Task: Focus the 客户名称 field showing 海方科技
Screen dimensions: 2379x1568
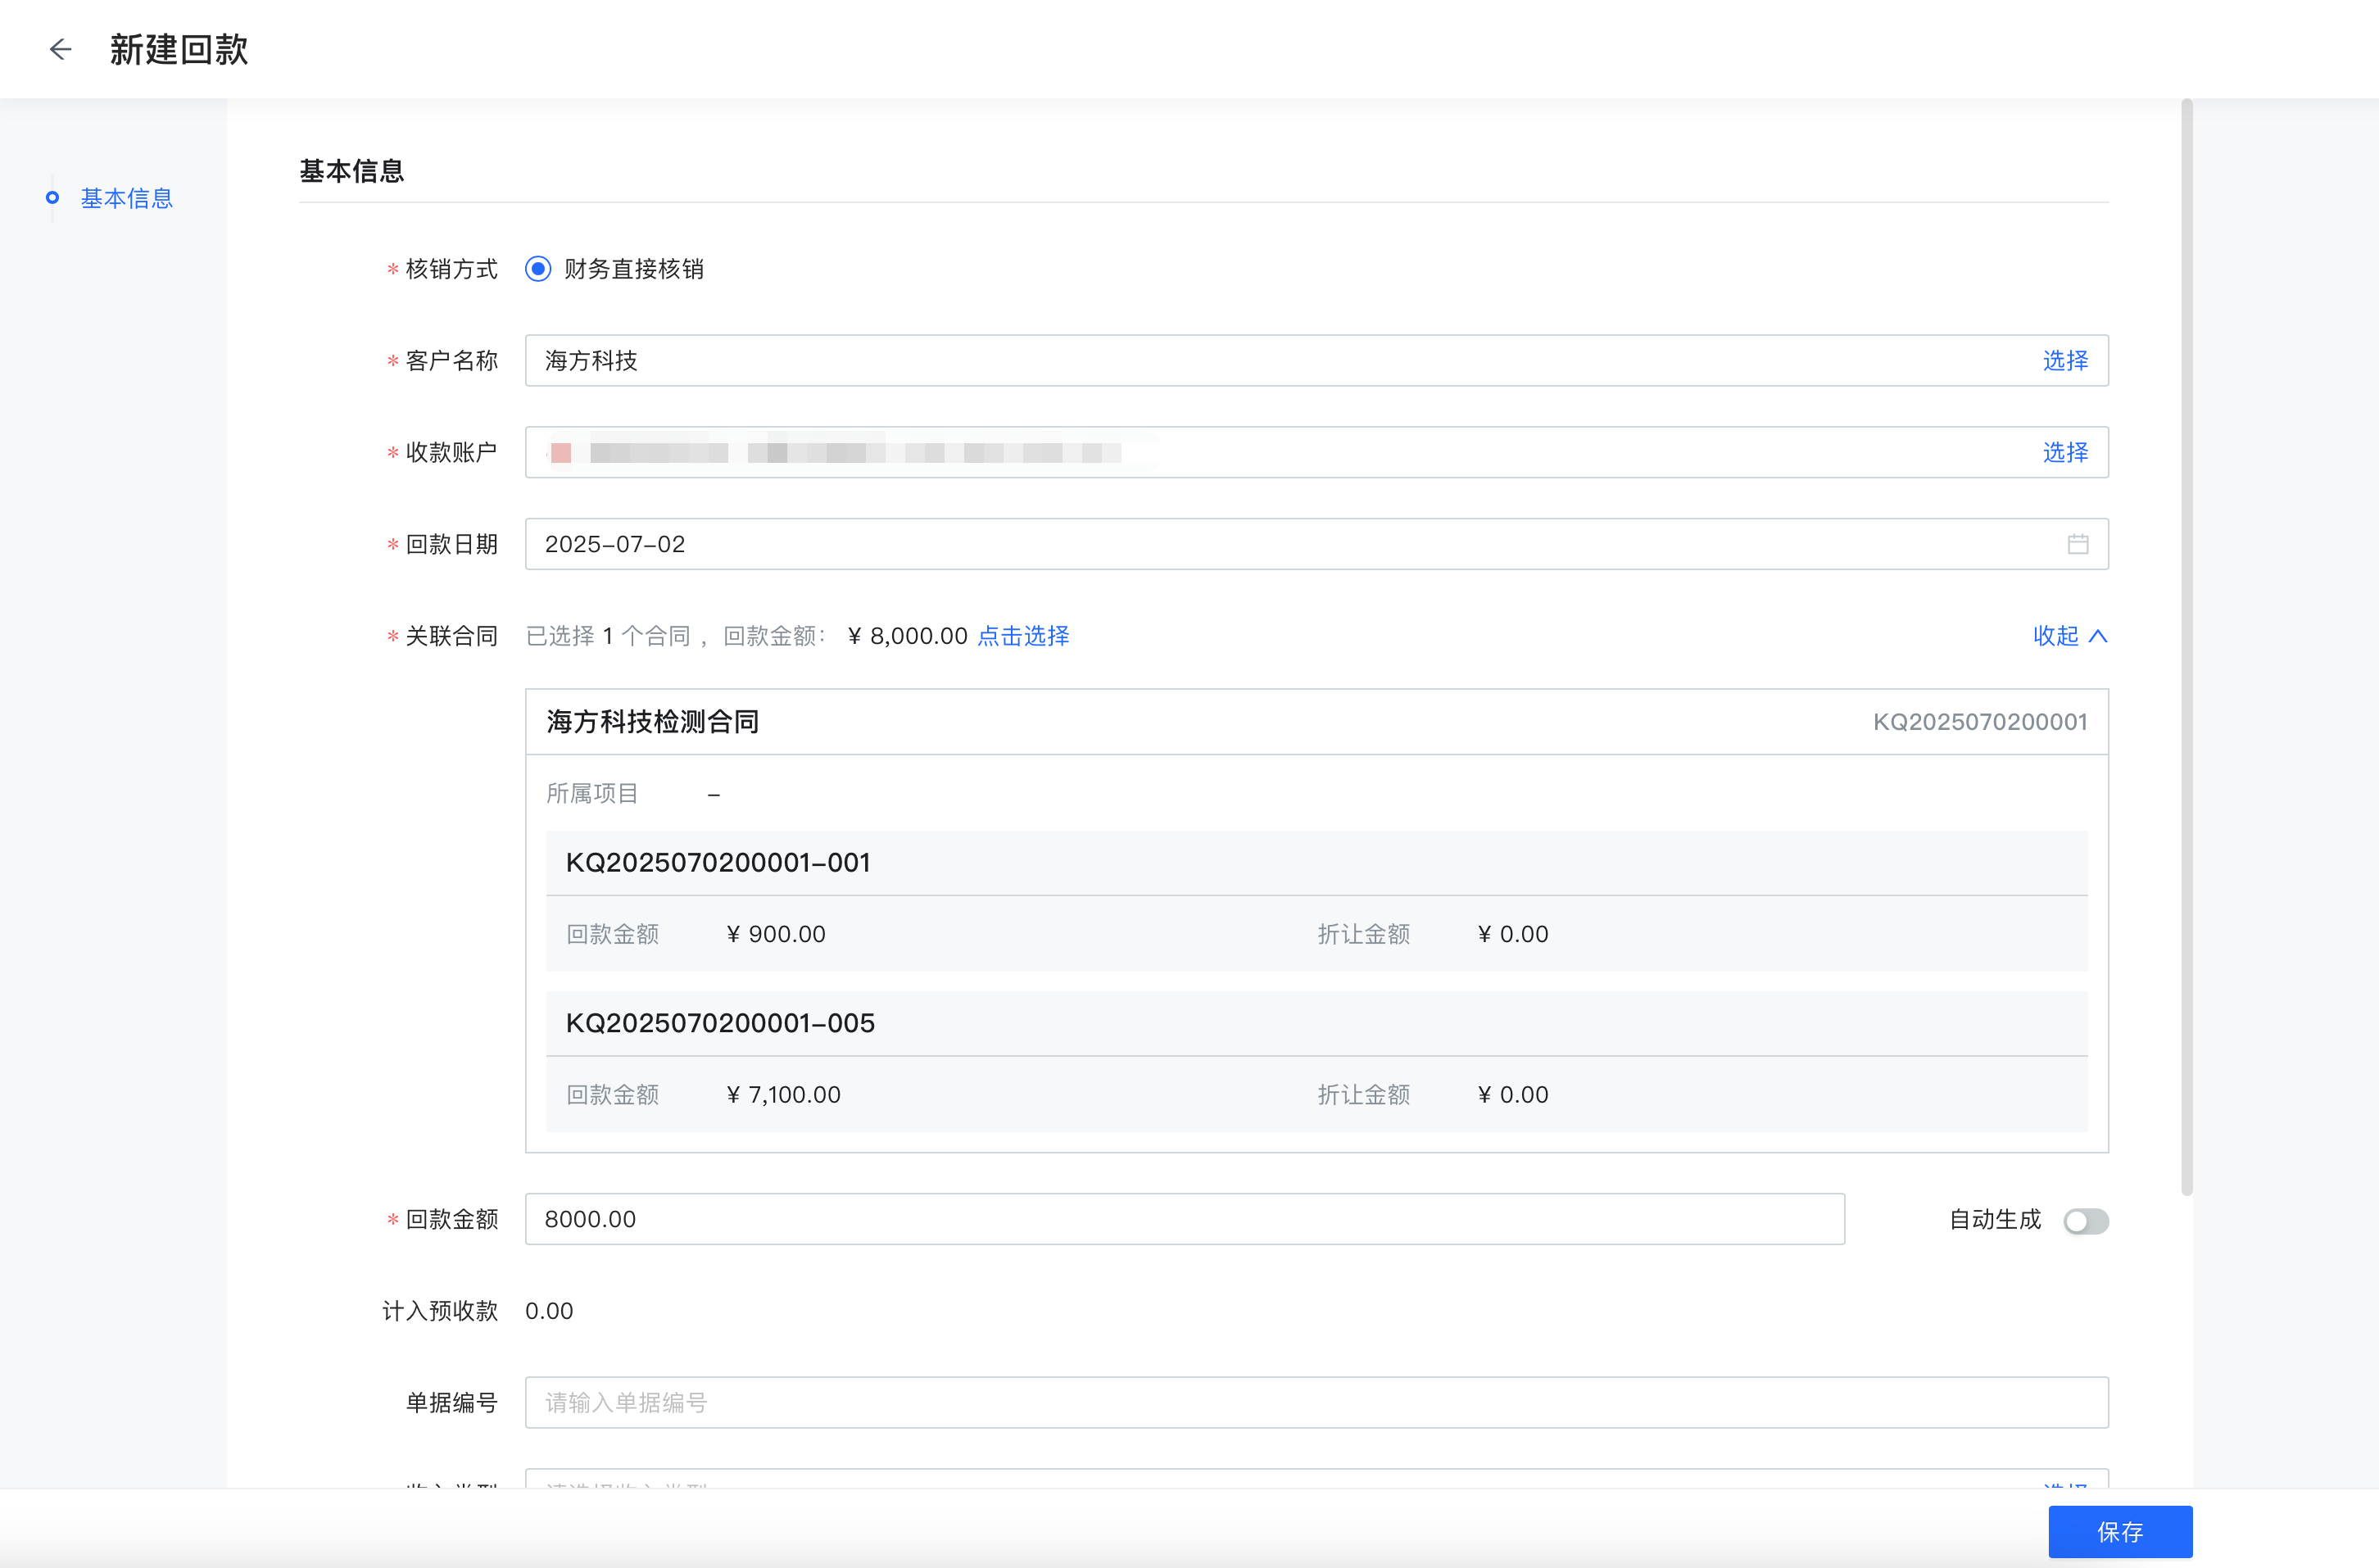Action: [1316, 360]
